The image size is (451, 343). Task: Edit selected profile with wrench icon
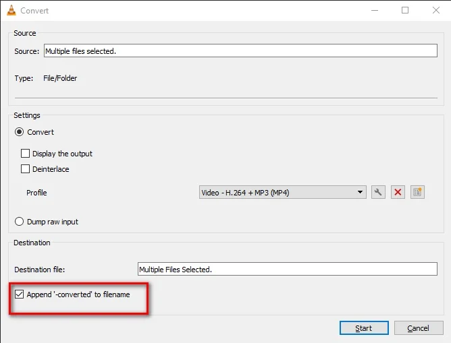tap(378, 192)
